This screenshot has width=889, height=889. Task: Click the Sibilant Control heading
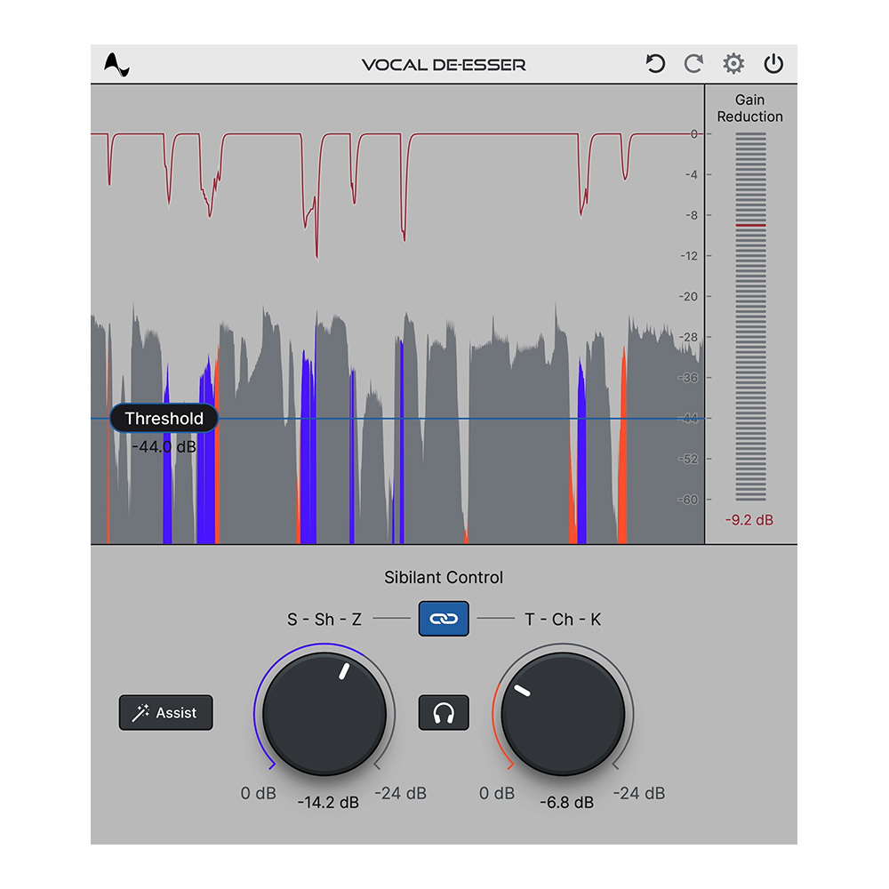pos(444,577)
